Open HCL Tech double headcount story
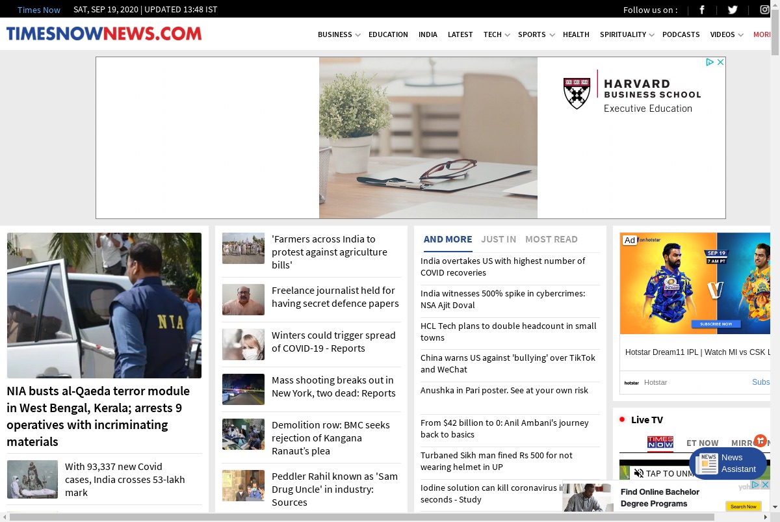780x522 pixels. pyautogui.click(x=508, y=332)
